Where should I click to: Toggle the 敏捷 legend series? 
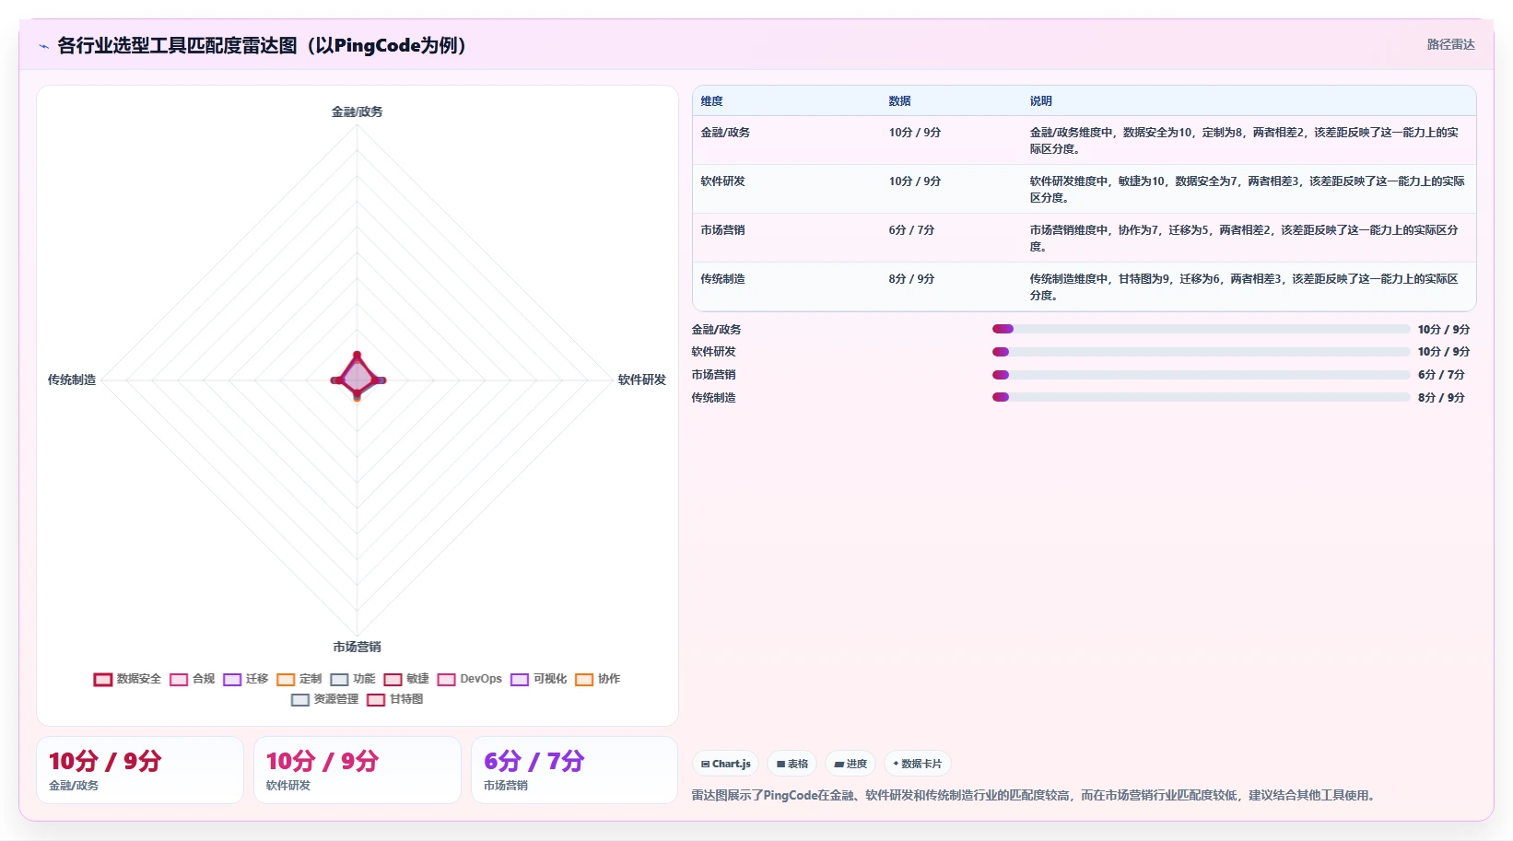(x=406, y=679)
